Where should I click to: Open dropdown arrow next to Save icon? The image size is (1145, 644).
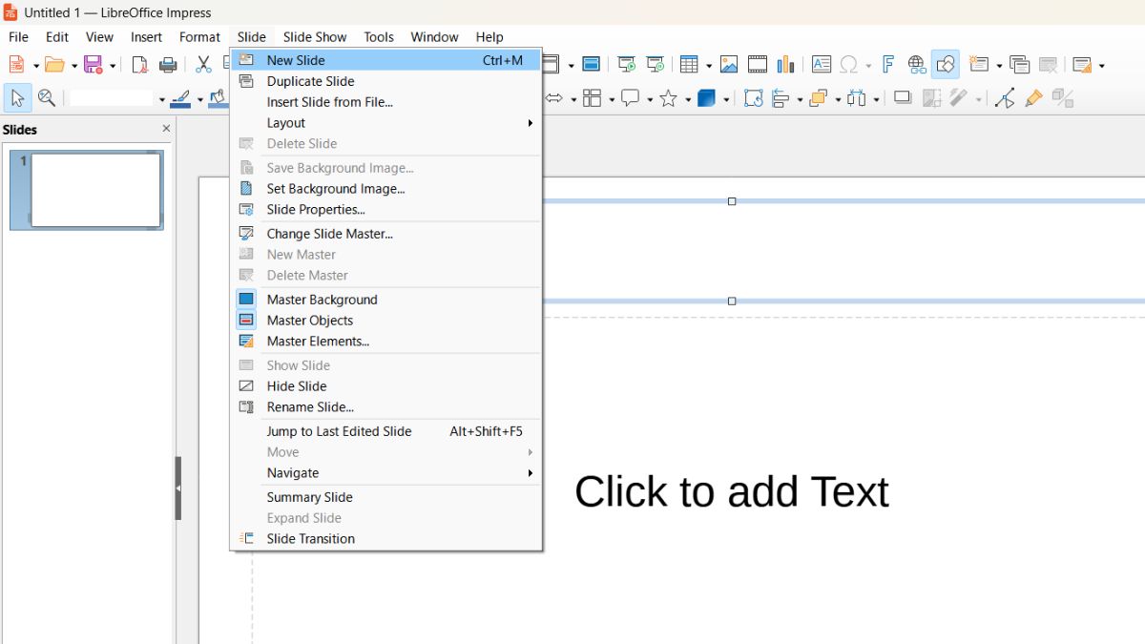click(x=112, y=66)
